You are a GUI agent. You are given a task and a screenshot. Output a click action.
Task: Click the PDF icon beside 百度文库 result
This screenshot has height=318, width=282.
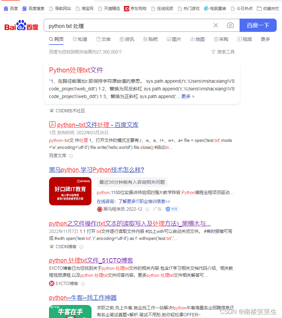52,125
